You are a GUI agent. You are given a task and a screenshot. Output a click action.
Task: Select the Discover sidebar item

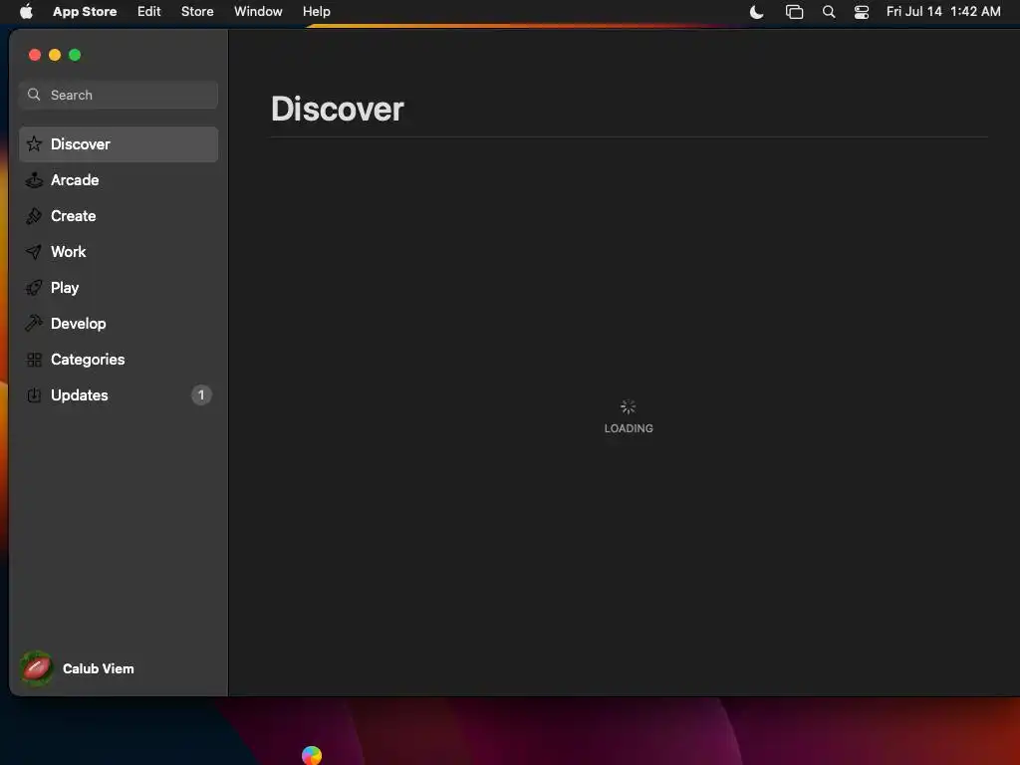point(119,143)
